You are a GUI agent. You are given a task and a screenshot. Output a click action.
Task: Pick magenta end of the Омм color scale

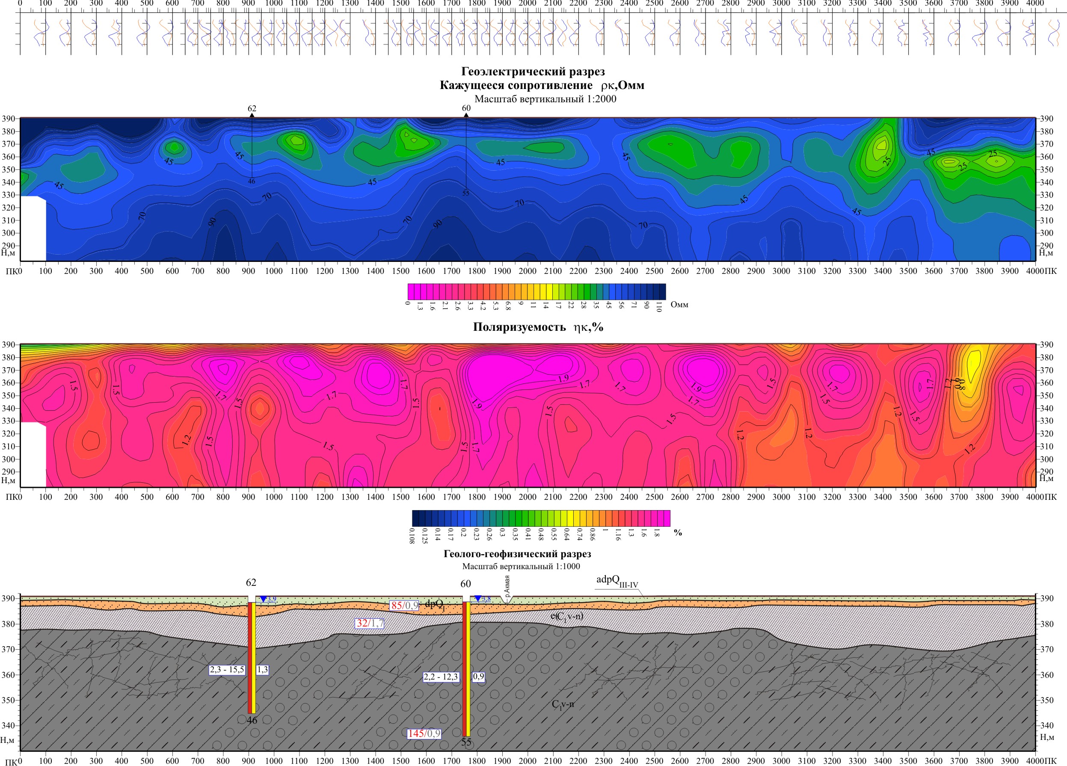point(412,291)
